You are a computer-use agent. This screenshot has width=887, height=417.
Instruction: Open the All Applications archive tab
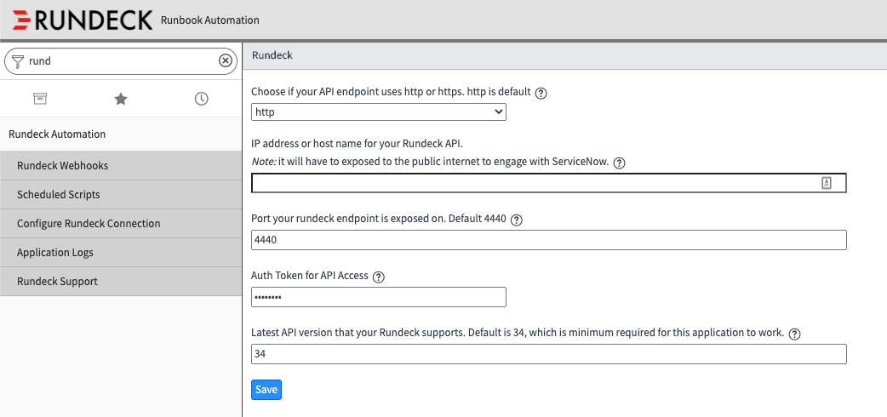[40, 99]
